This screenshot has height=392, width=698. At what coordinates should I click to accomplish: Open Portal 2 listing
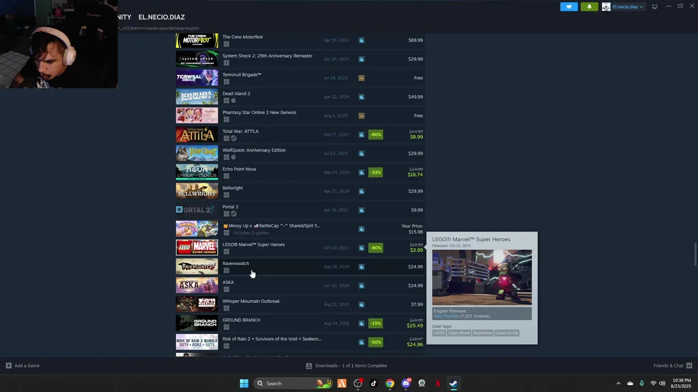(x=300, y=210)
